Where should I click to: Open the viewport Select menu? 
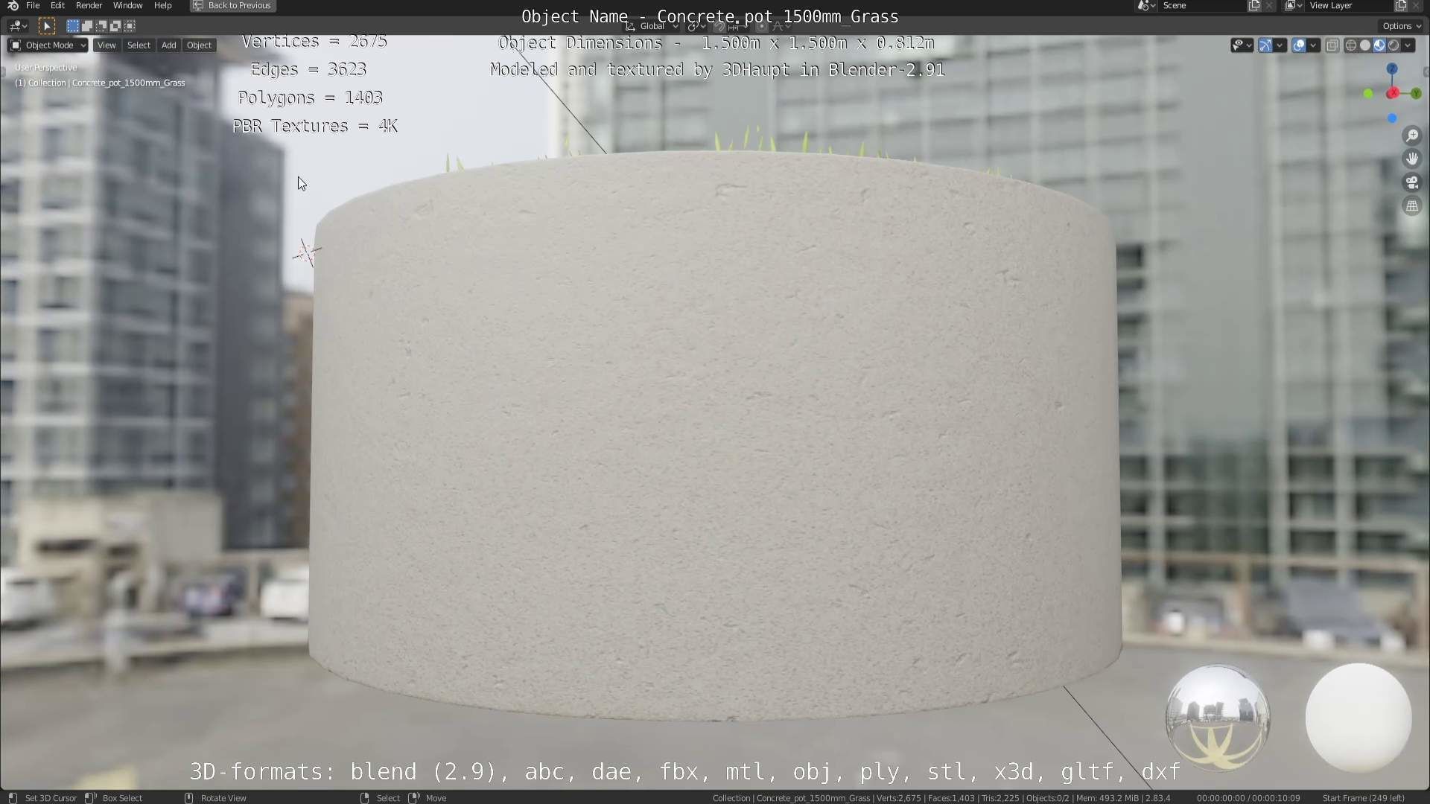tap(139, 45)
